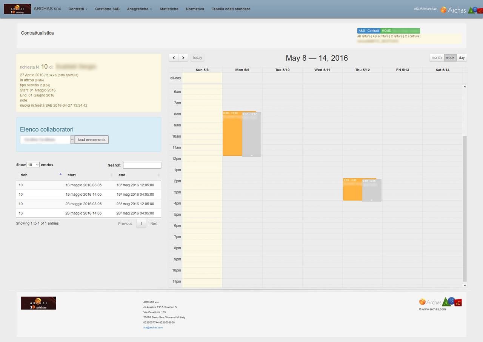Switch calendar to week view
Viewport: 483px width, 342px height.
click(450, 58)
